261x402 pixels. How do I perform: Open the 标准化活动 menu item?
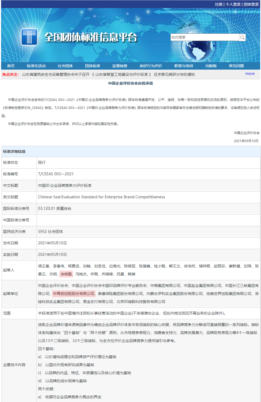coord(36,66)
